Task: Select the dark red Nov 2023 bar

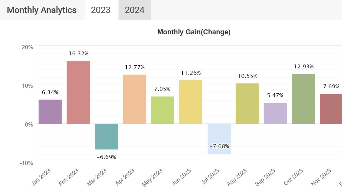Action: (x=331, y=109)
